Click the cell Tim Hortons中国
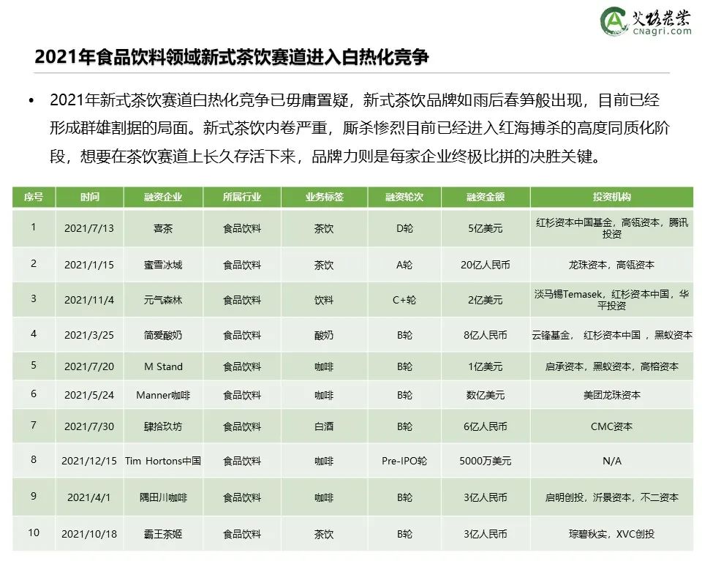The height and width of the screenshot is (561, 702). coord(163,461)
